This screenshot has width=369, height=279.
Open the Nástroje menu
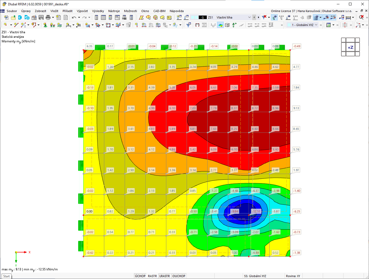[x=114, y=11]
